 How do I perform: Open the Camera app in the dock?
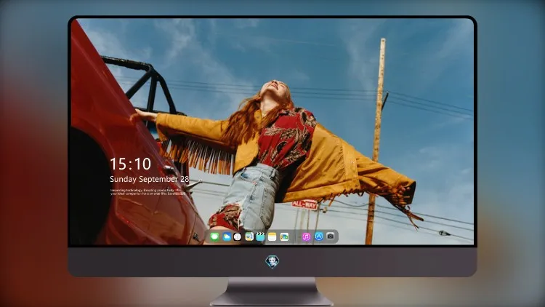coord(330,236)
